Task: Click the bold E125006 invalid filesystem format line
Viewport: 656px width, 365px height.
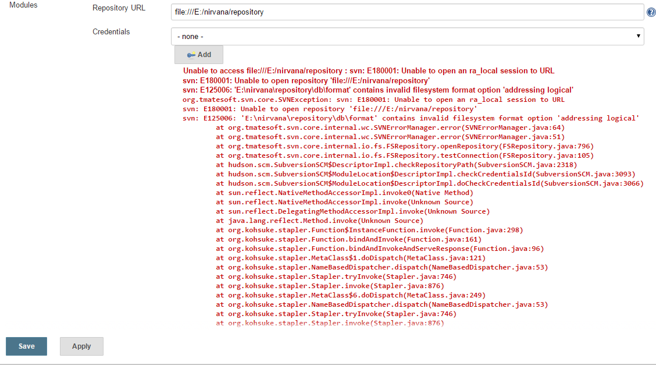Action: (x=378, y=90)
